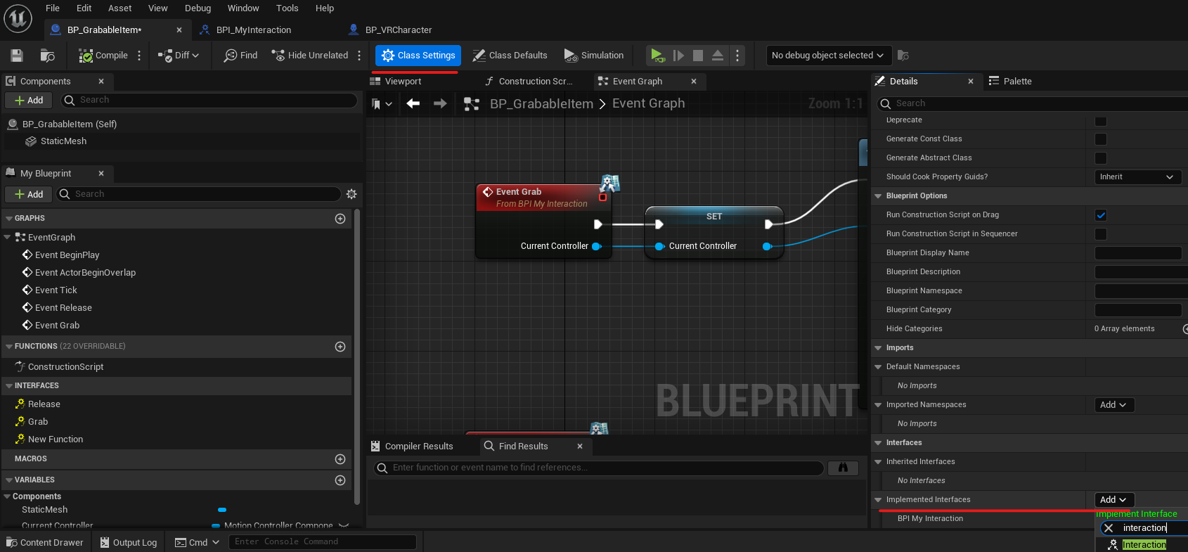
Task: Open the Find tool in toolbar
Action: pos(240,56)
